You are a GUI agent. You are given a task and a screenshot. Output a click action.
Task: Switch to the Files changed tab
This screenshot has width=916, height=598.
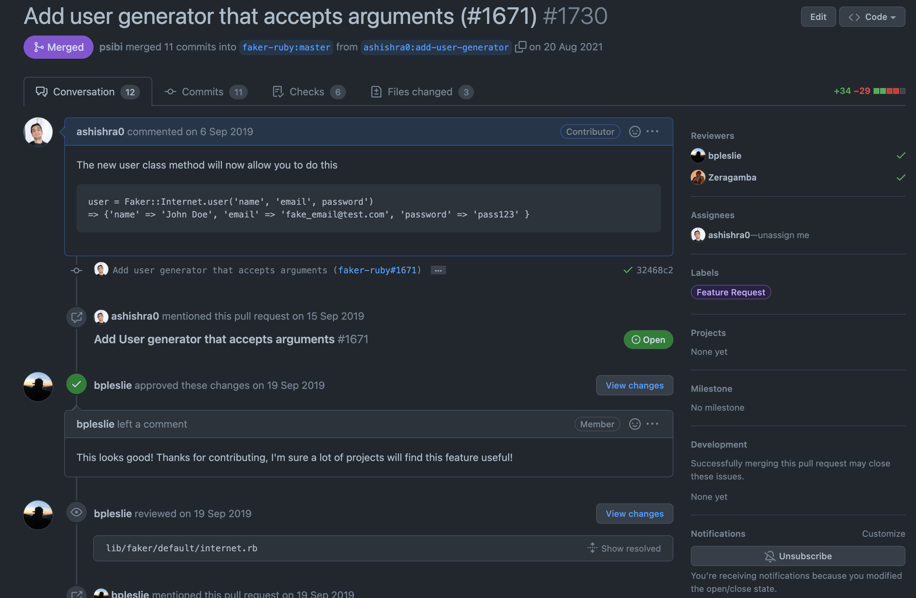420,92
